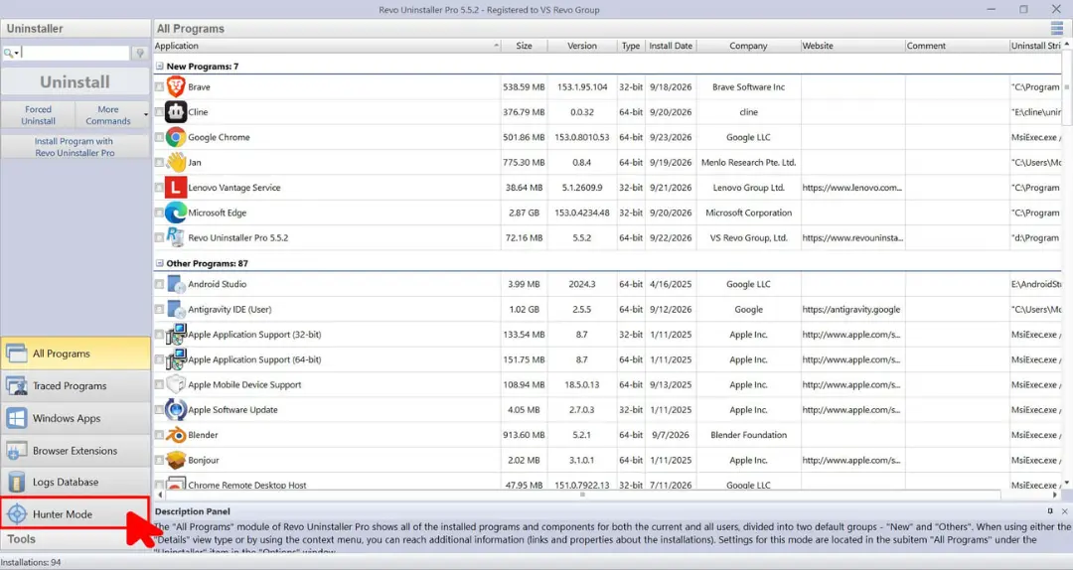The image size is (1073, 570).
Task: Select the All Programs module
Action: point(76,354)
